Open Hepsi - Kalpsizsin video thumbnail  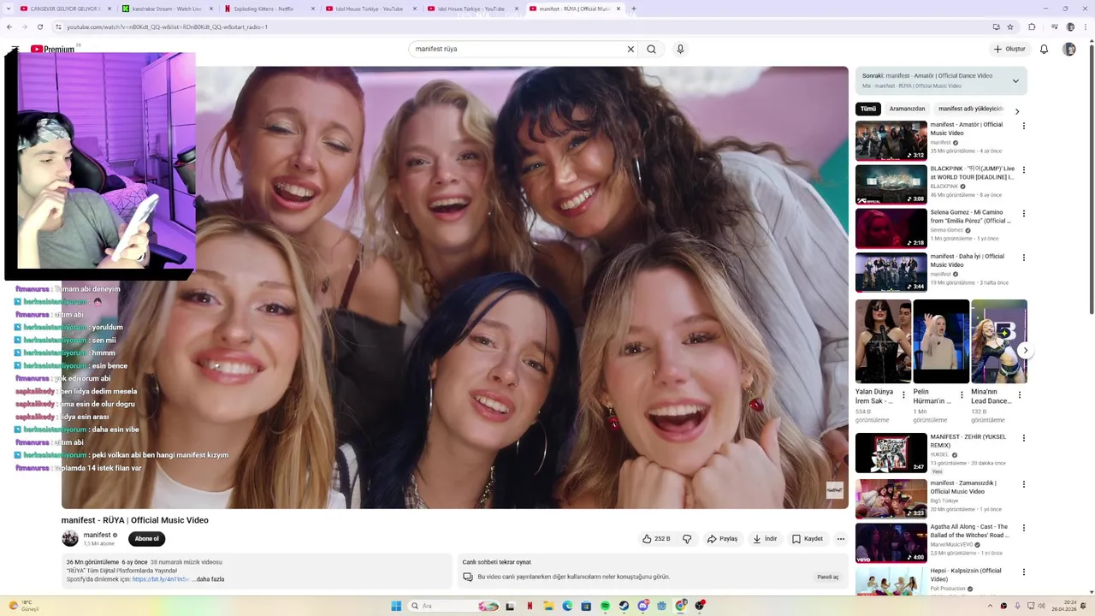click(891, 581)
